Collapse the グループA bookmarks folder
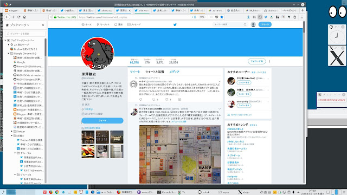 point(15,153)
